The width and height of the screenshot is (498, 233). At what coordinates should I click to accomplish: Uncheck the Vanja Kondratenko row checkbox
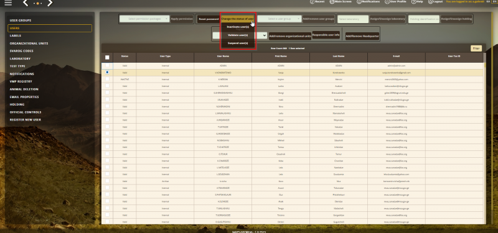pos(107,72)
